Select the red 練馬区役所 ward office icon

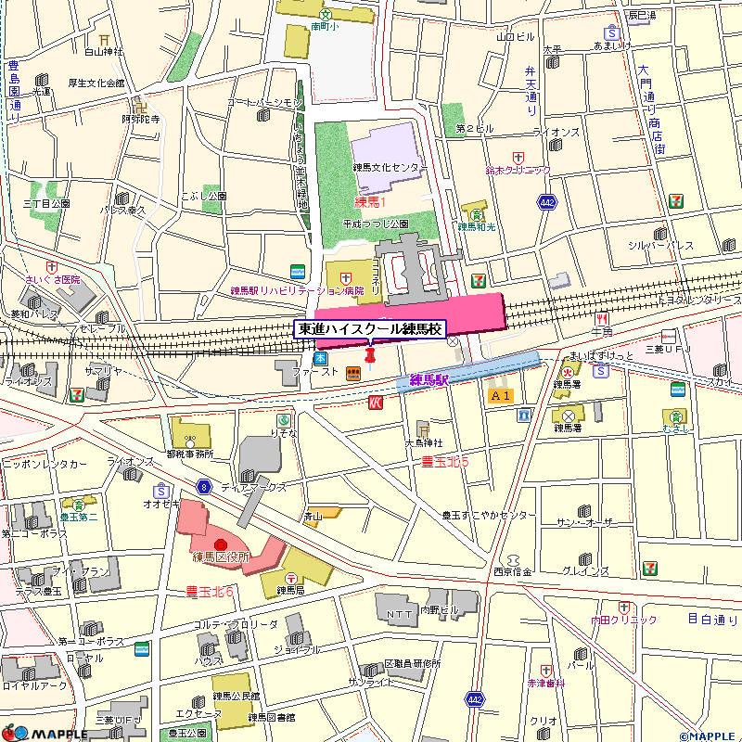coord(221,544)
